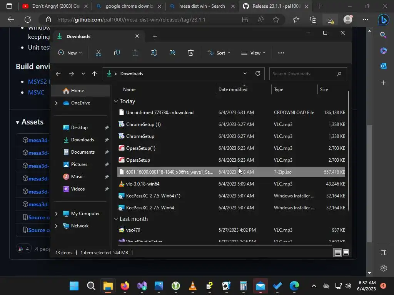Viewport: 394px width, 295px height.
Task: Click the Share icon in Explorer toolbar
Action: [x=172, y=53]
